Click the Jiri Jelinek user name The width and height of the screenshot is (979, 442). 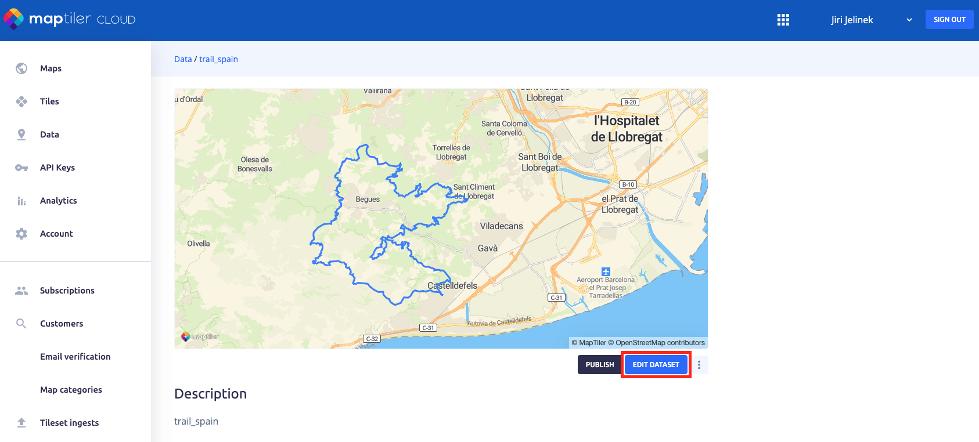click(x=852, y=20)
